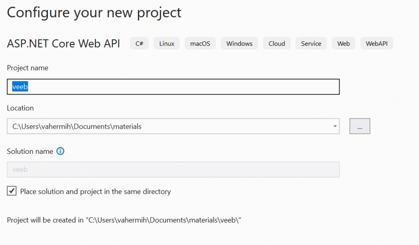Image resolution: width=419 pixels, height=245 pixels.
Task: Click the Cloud tag
Action: (x=277, y=43)
